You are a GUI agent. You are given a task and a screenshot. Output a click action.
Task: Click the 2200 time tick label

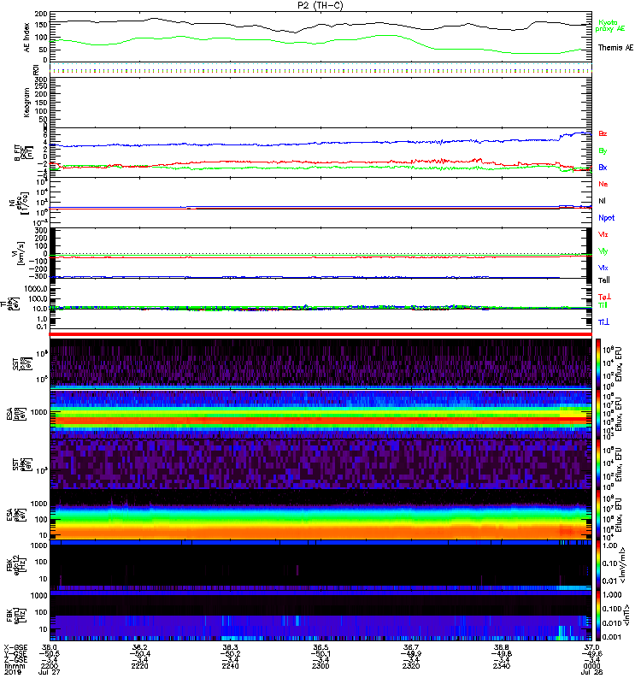tap(50, 666)
